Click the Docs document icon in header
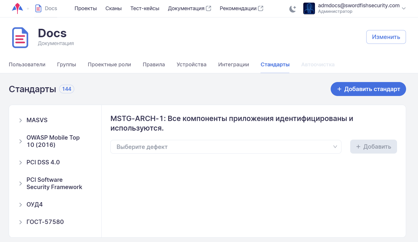Image resolution: width=418 pixels, height=242 pixels. tap(38, 8)
